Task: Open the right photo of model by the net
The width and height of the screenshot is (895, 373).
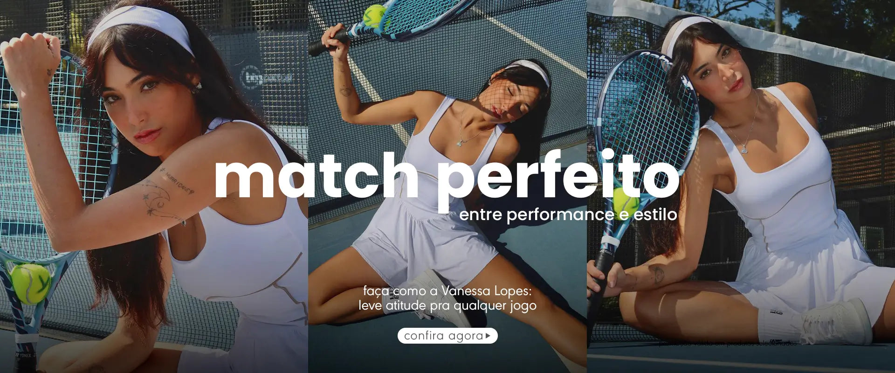Action: tap(741, 186)
